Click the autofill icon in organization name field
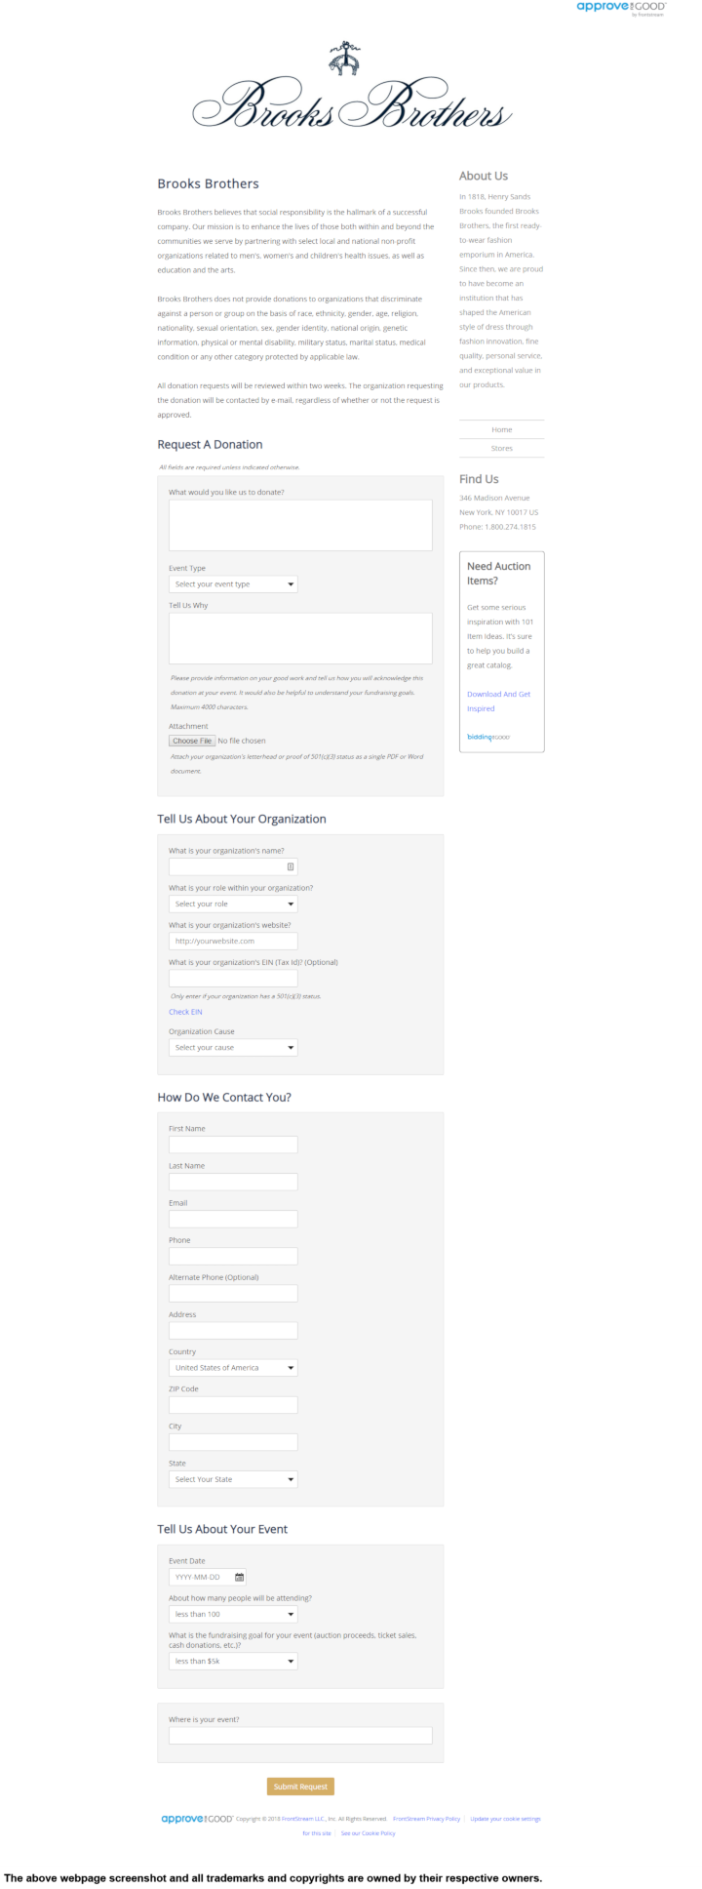Image resolution: width=702 pixels, height=1889 pixels. [x=290, y=866]
